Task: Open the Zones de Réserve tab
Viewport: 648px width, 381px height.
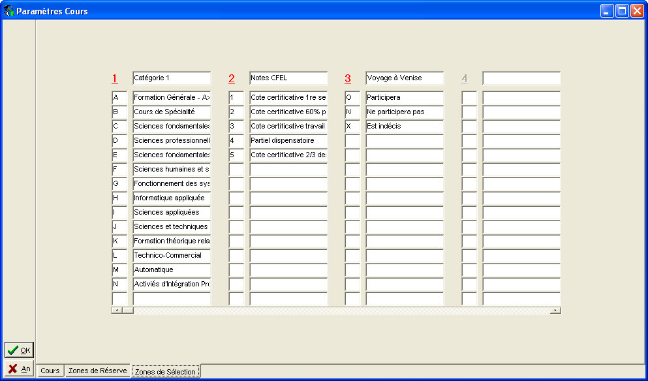Action: tap(97, 371)
